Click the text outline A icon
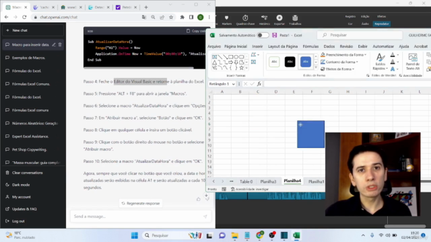 pos(393,62)
